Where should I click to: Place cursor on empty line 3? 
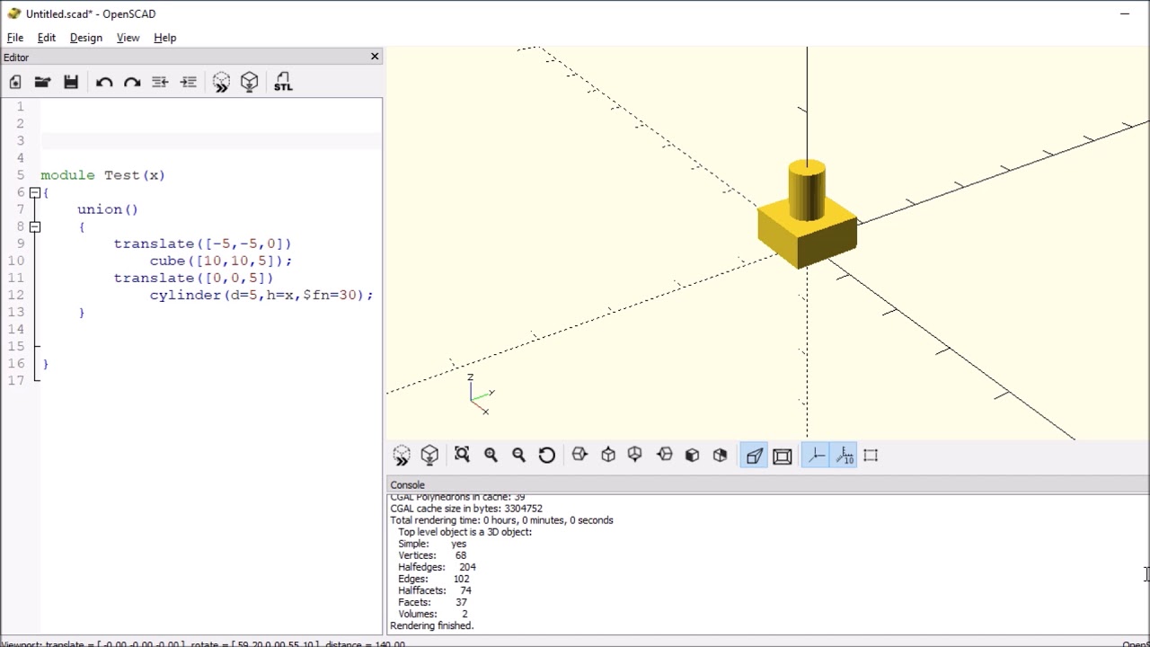[211, 141]
